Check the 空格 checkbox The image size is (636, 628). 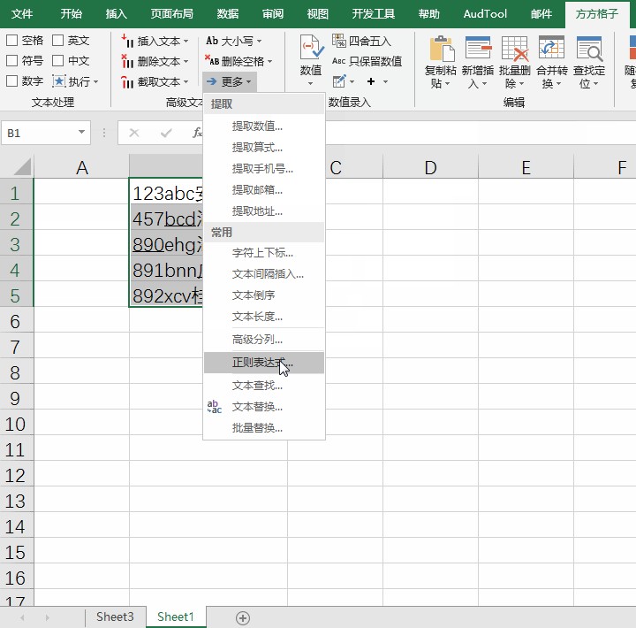pos(12,40)
